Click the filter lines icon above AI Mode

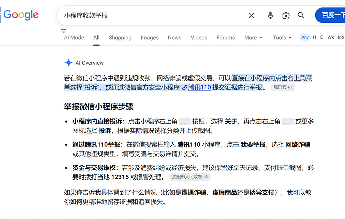[x=64, y=31]
